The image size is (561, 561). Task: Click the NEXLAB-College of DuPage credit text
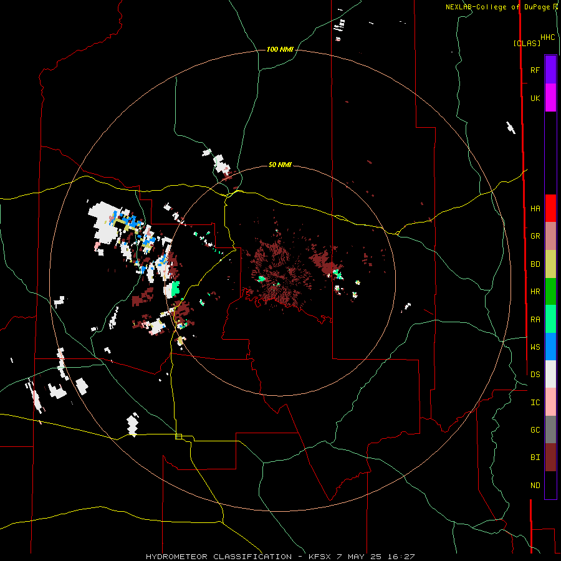coord(497,7)
